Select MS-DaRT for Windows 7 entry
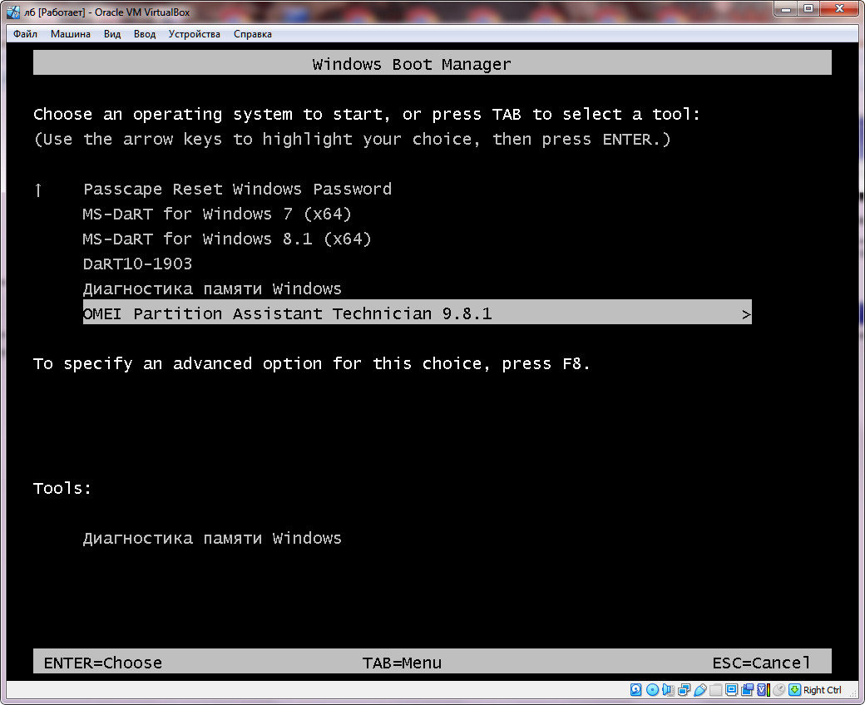This screenshot has height=705, width=865. point(216,214)
